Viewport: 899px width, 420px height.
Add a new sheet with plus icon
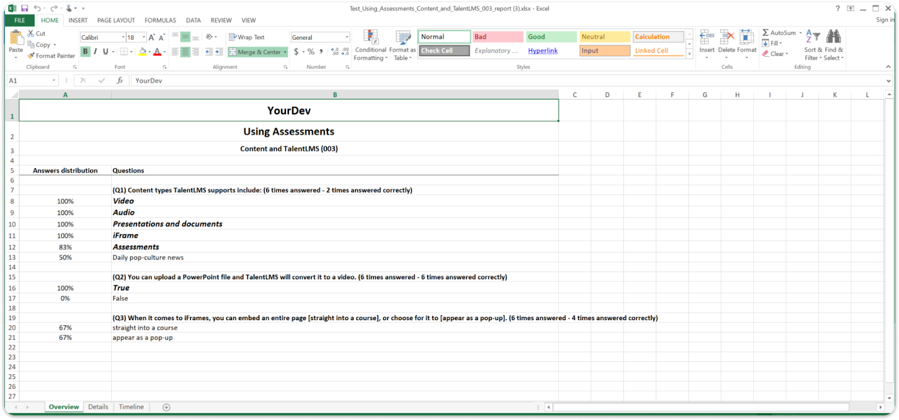(x=166, y=407)
